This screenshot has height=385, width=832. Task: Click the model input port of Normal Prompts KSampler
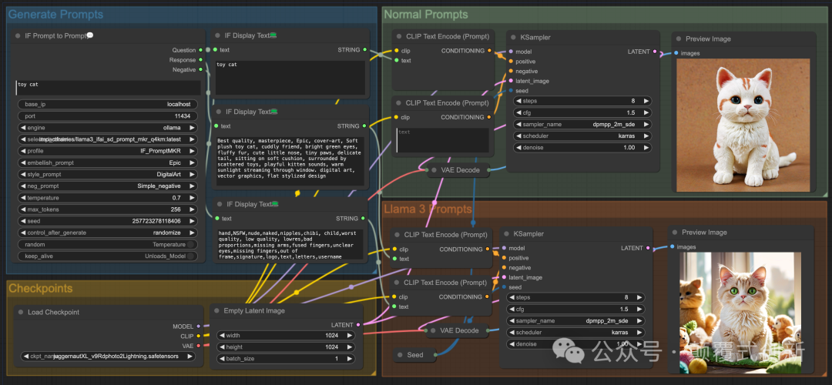point(511,52)
